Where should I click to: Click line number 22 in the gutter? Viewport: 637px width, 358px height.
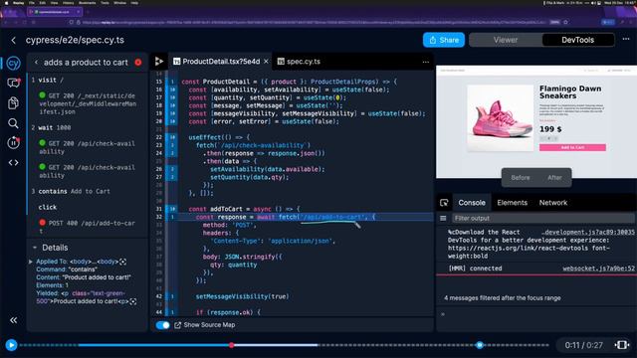[x=159, y=137]
